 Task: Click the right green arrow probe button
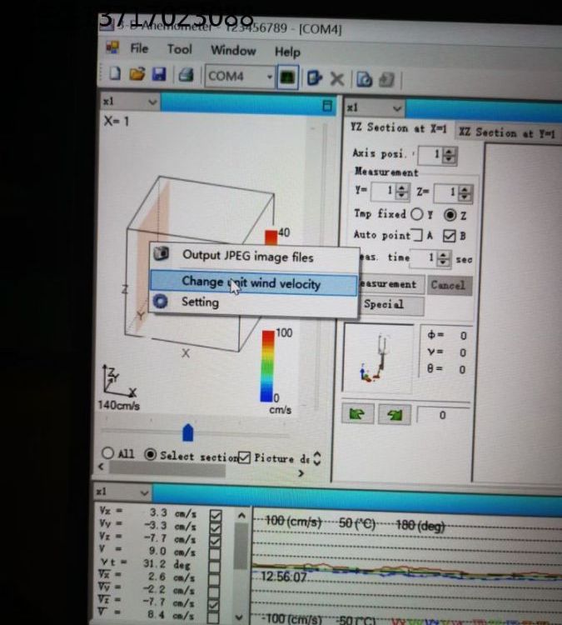tap(395, 414)
